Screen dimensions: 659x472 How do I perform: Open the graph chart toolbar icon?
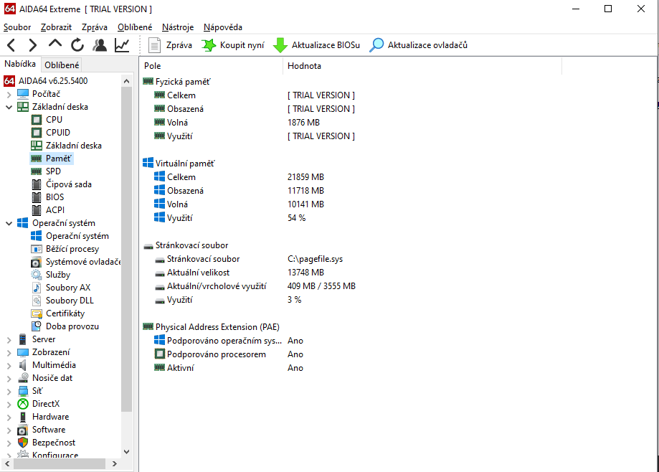click(122, 45)
